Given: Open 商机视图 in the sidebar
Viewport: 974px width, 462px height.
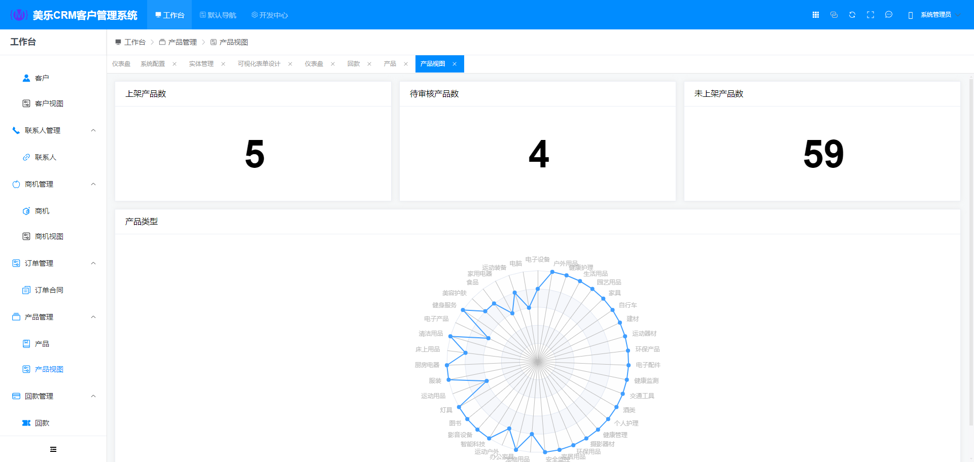Looking at the screenshot, I should [x=49, y=236].
